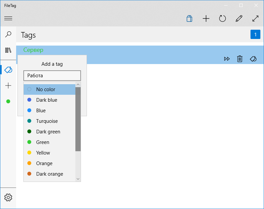Open the Store shopping bag icon

click(x=189, y=18)
